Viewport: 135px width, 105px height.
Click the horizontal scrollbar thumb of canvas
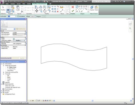tap(93, 101)
